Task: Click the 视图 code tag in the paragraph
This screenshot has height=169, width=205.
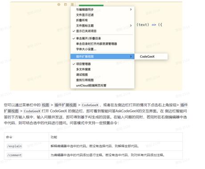Action: click(45, 105)
